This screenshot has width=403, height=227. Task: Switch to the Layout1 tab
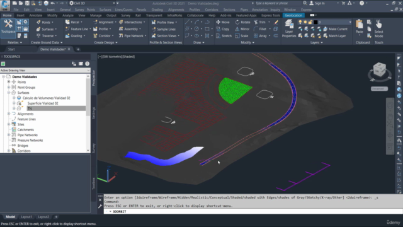coord(26,217)
